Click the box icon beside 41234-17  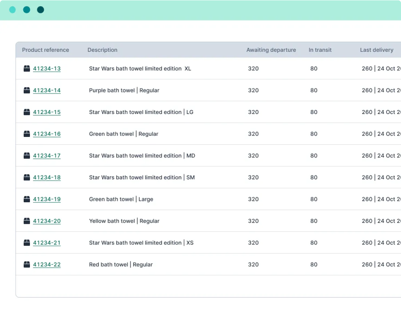pos(26,156)
